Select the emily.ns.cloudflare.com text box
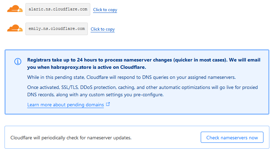Viewport: 276px width, 156px height. [56, 29]
